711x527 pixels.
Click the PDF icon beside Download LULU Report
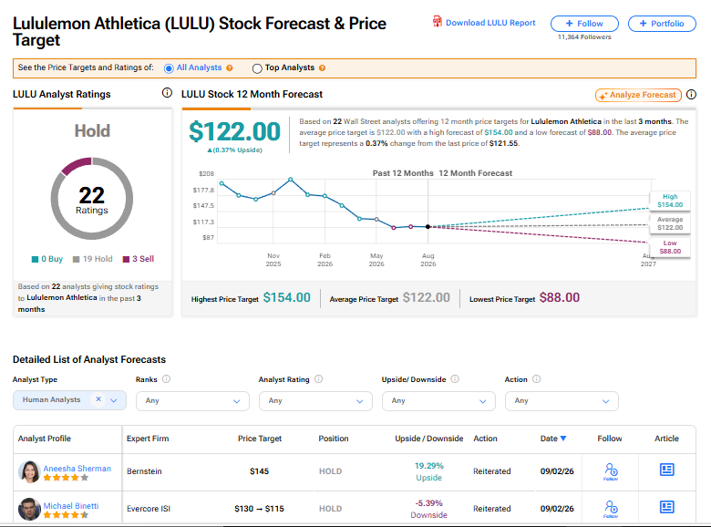click(438, 22)
